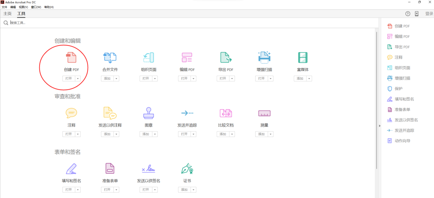The image size is (434, 198).
Task: Open dropdown arrow under 编辑 PDF
Action: click(x=194, y=78)
